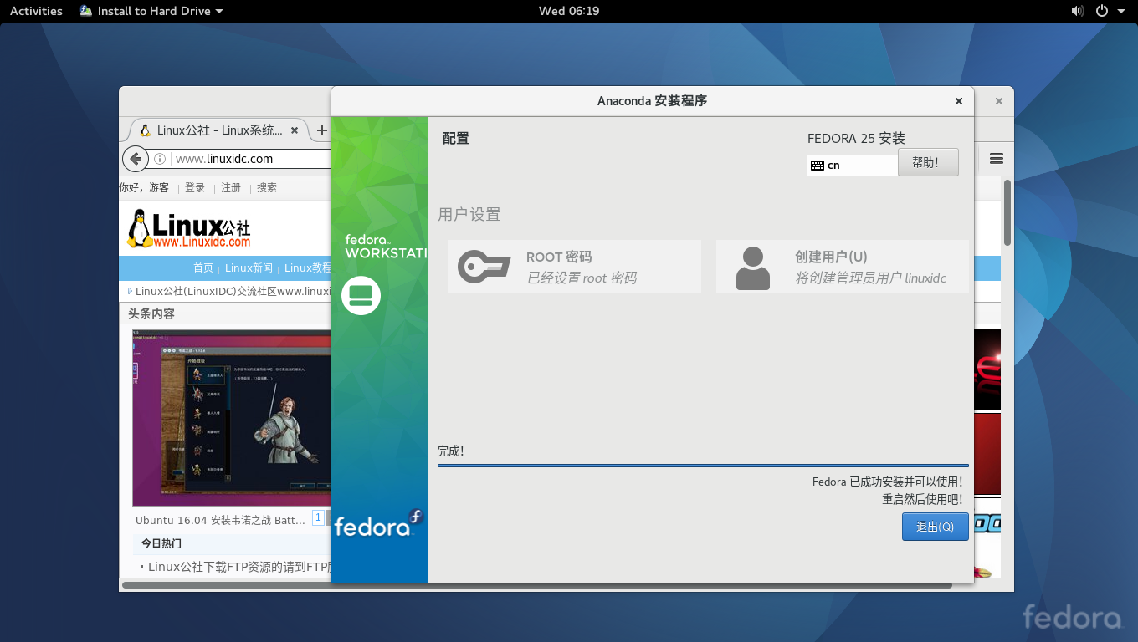The image size is (1138, 642).
Task: Click the 退出(Q) quit button
Action: [935, 527]
